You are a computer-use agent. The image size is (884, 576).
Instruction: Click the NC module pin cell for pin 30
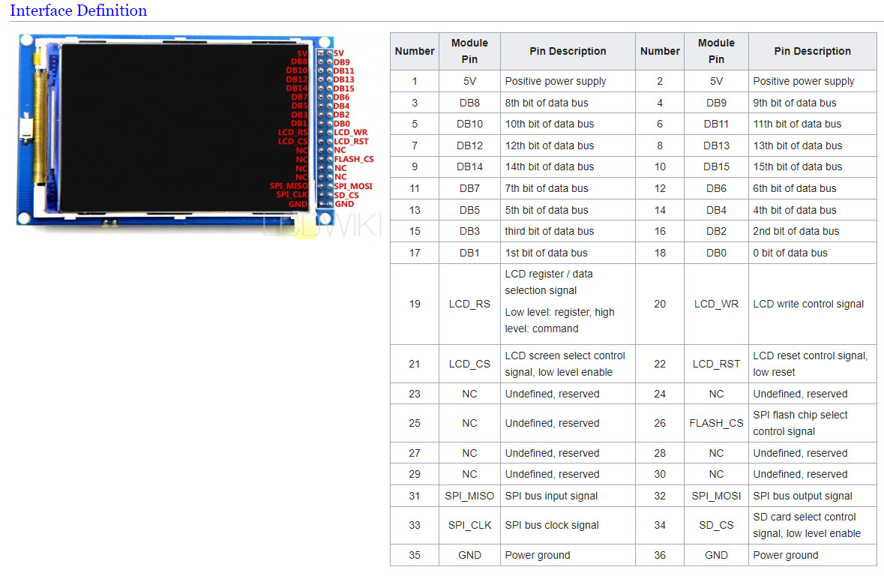tap(716, 475)
